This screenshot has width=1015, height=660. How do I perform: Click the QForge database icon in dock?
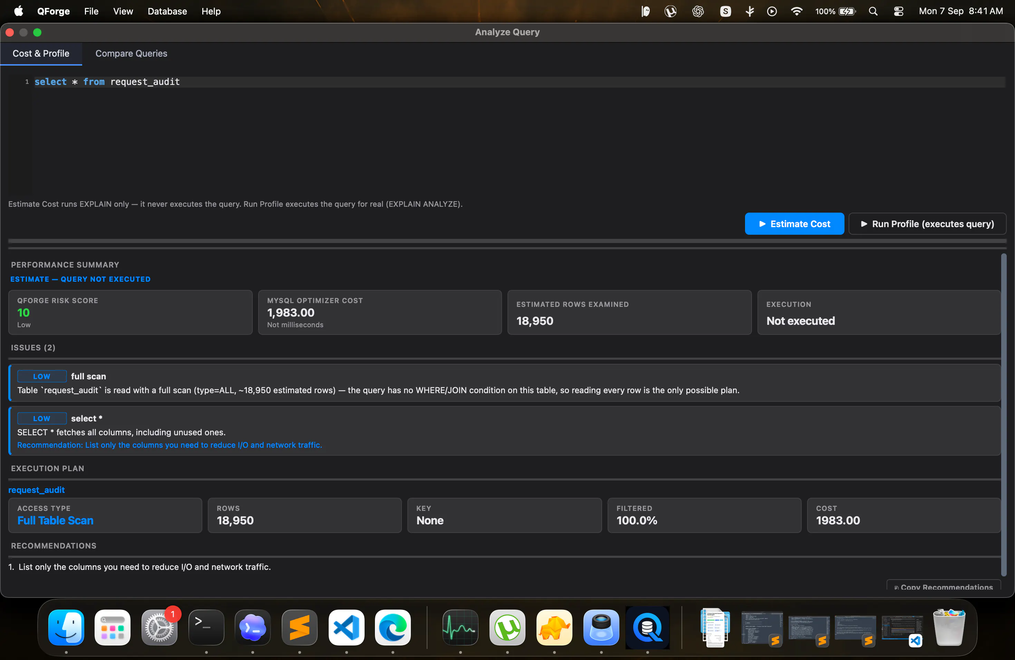(x=647, y=627)
